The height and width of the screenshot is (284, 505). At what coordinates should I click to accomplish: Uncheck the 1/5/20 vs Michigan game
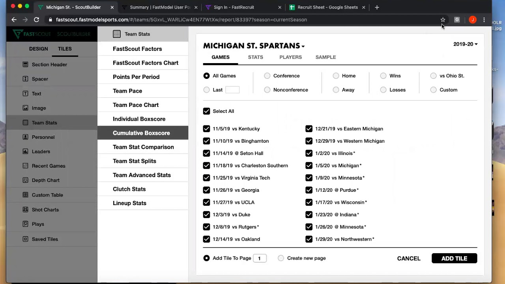coord(309,166)
